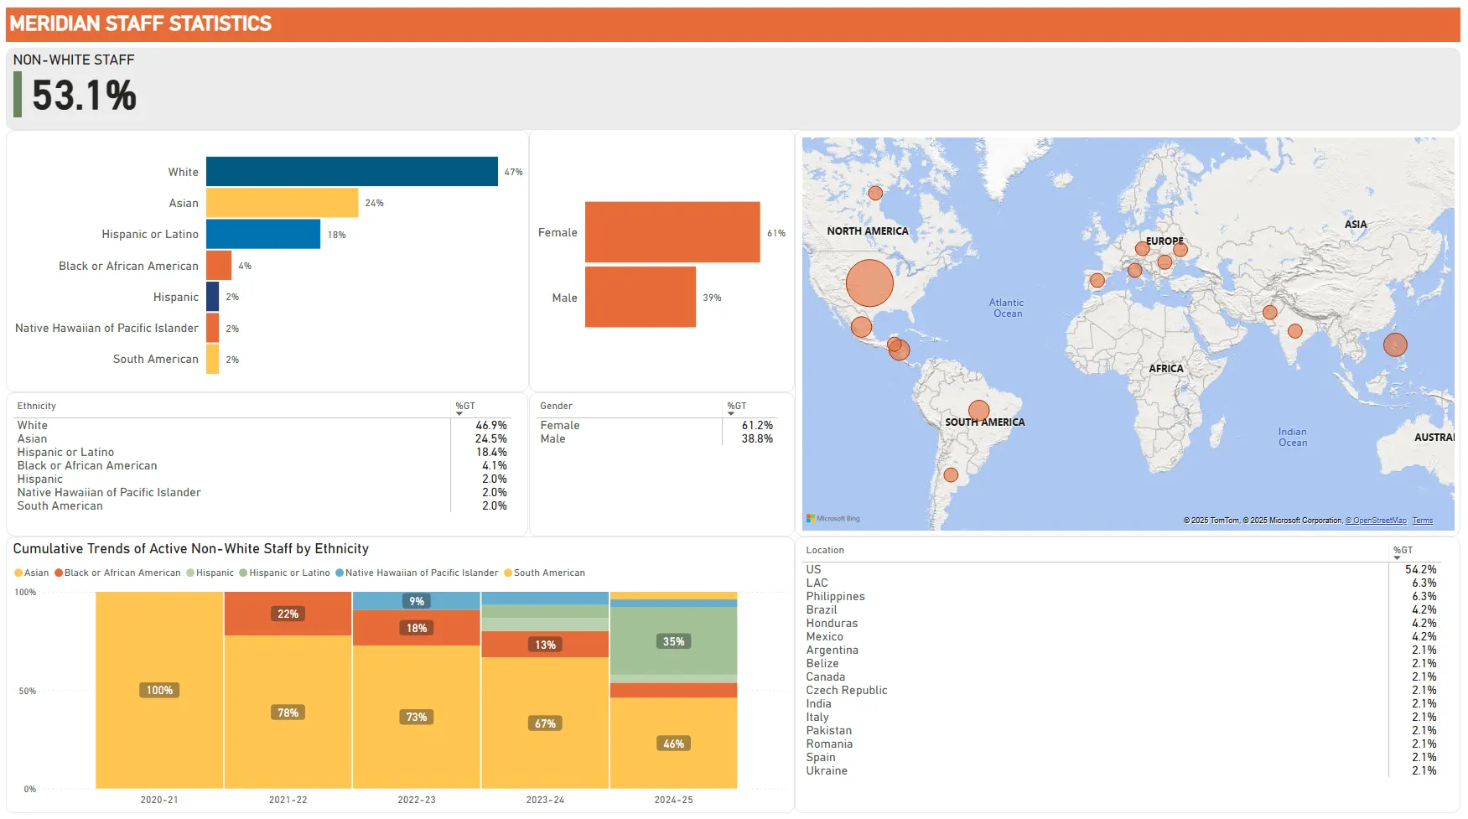This screenshot has width=1468, height=819.
Task: Click the Black or African American legend color dot
Action: pyautogui.click(x=59, y=573)
